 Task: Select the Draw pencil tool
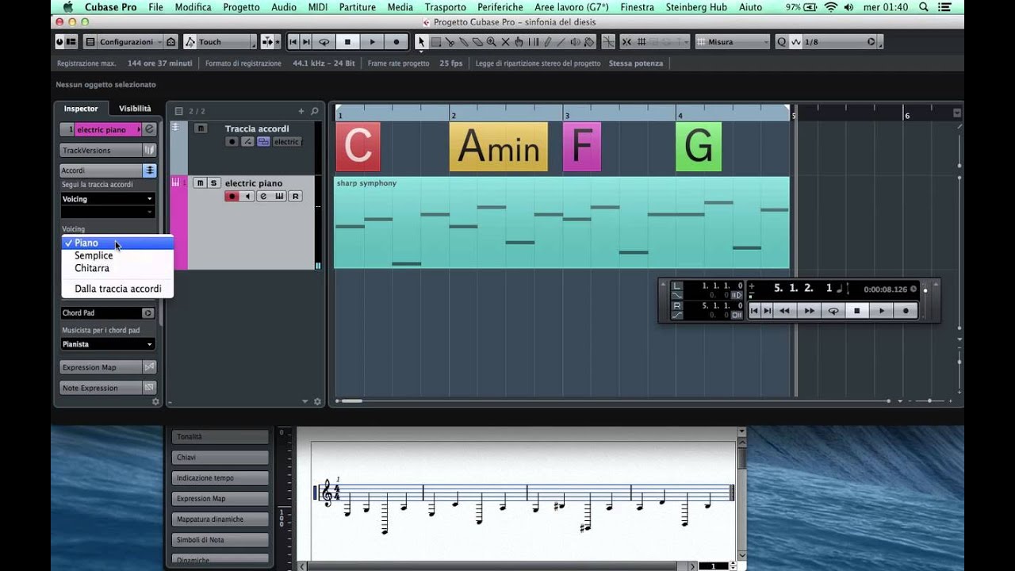coord(547,41)
